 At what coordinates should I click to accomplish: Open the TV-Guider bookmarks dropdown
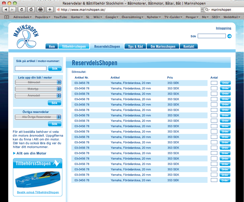173,17
